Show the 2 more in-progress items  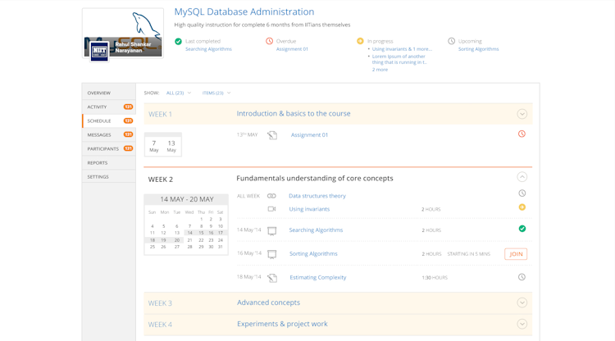[x=380, y=70]
